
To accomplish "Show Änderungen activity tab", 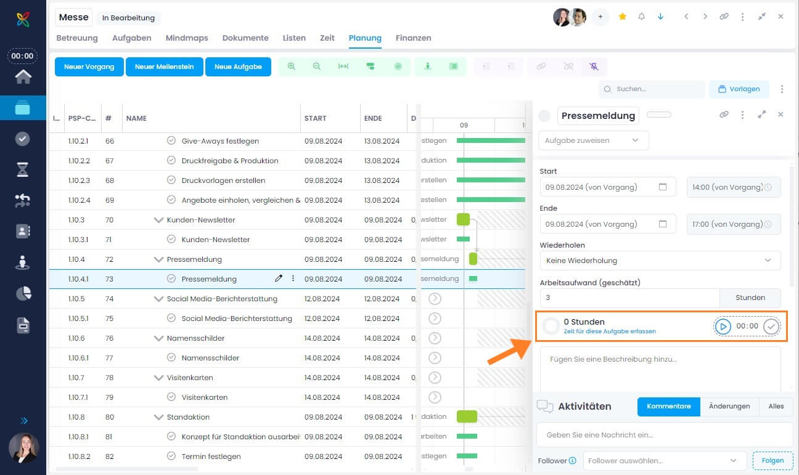I will [729, 406].
